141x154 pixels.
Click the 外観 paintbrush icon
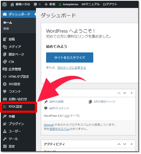pyautogui.click(x=5, y=116)
